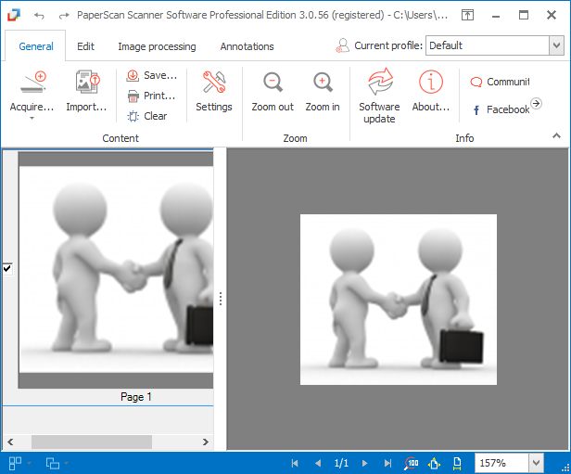Viewport: 571px width, 474px height.
Task: Toggle the Page 1 thumbnail checkbox
Action: click(7, 268)
